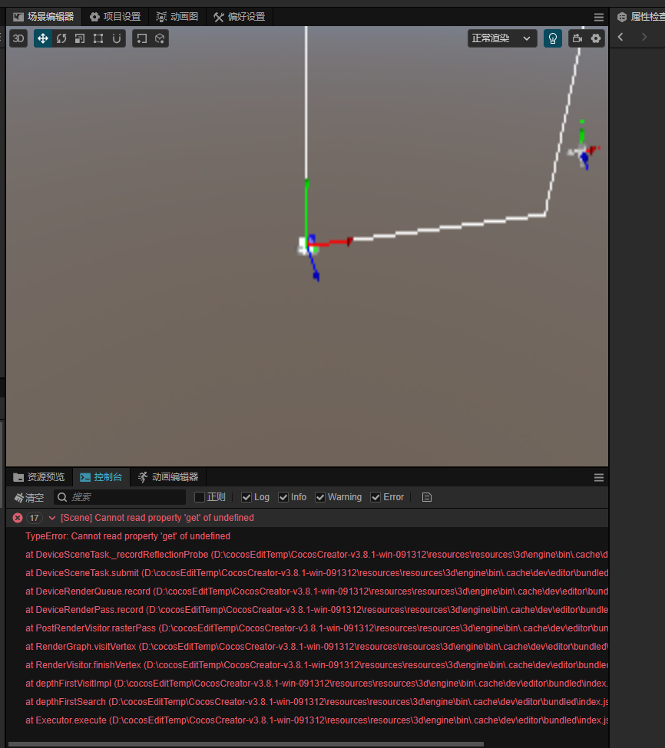Open the scene gear settings icon
Viewport: 665px width, 748px height.
click(596, 38)
